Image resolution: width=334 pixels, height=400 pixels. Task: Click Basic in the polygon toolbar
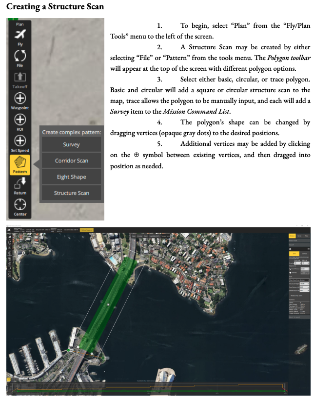(134, 236)
